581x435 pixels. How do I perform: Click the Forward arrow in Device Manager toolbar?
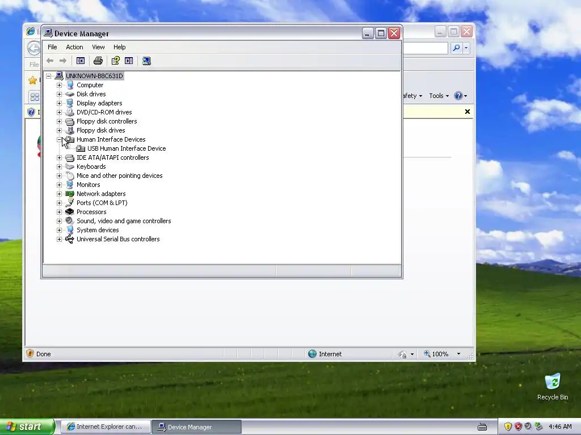[x=63, y=61]
